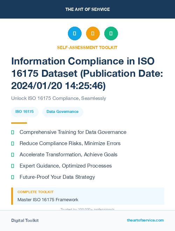
Task: Click bullet icon beside Accelerate Transformation
Action: point(13,155)
